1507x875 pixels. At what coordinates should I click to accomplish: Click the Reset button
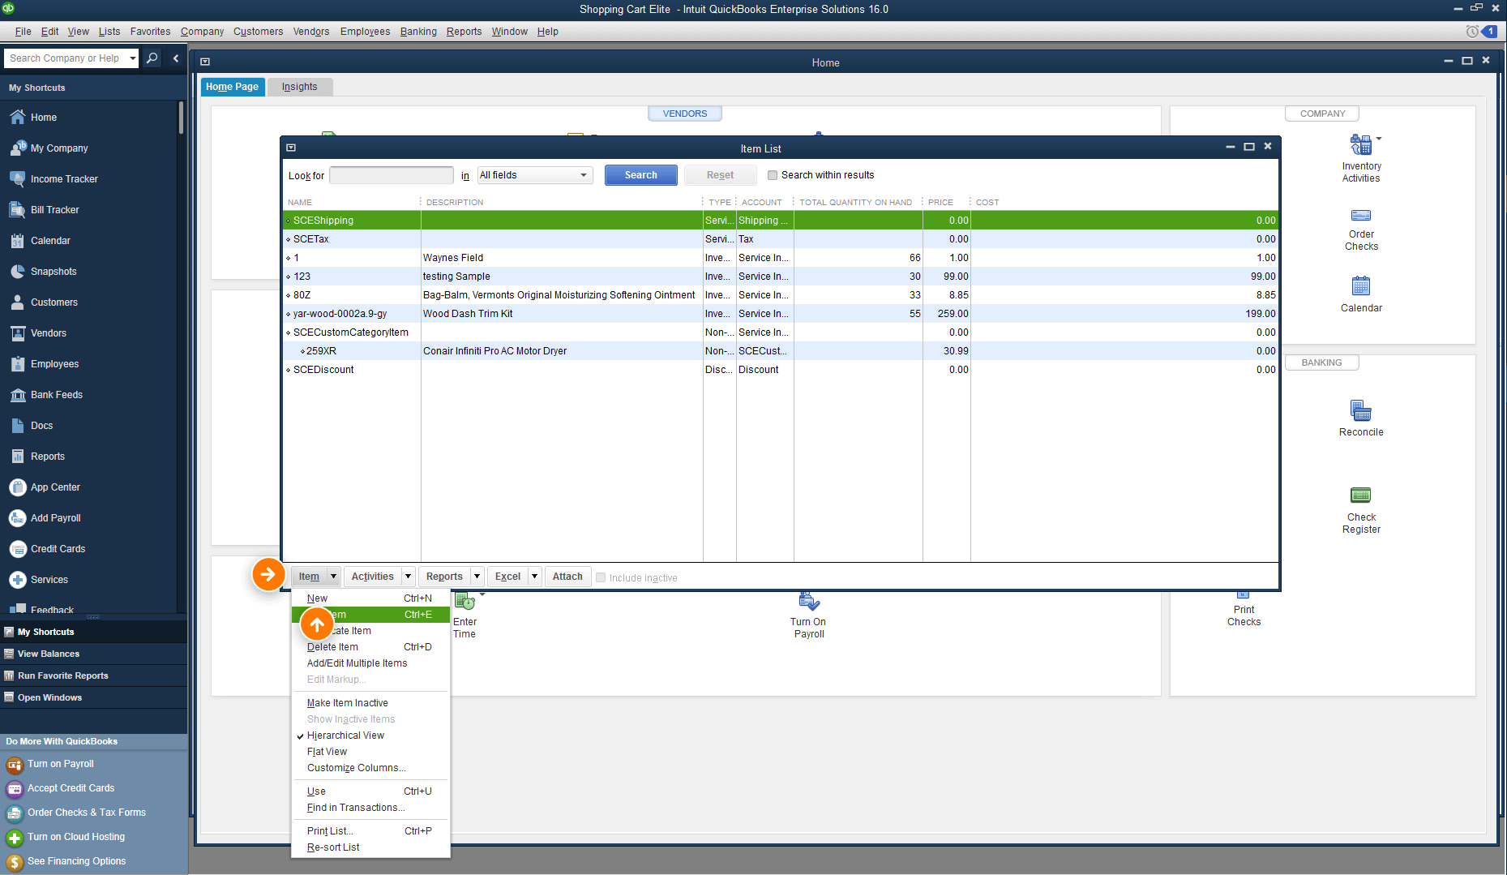(720, 175)
